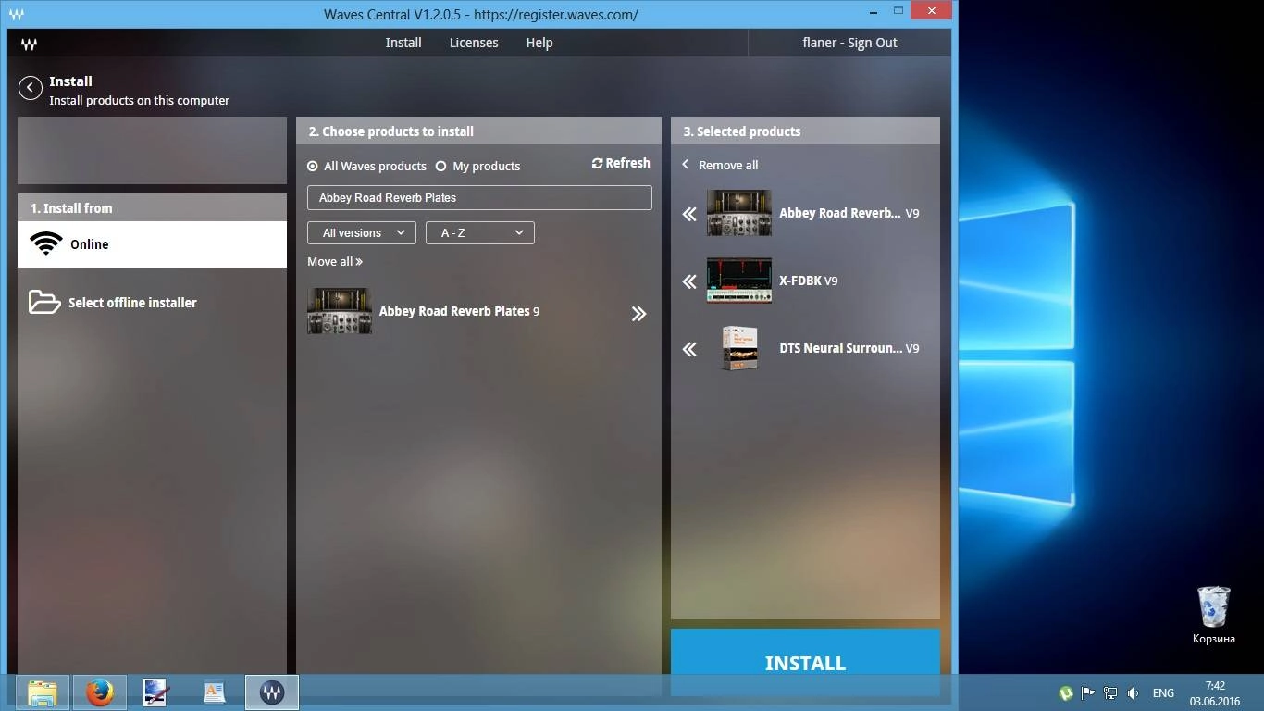Select the All Waves products radio button
This screenshot has width=1264, height=711.
tap(313, 167)
